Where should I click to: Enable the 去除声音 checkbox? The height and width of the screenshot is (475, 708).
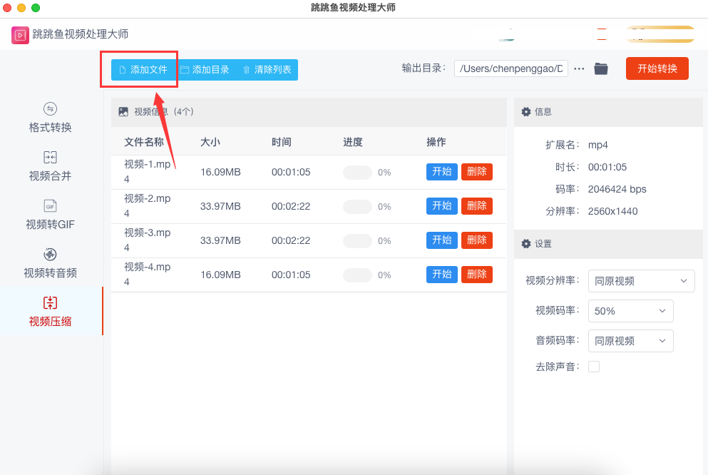tap(594, 367)
